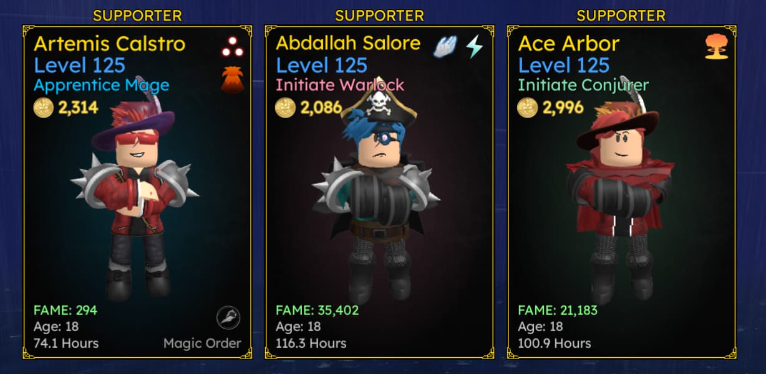Click the volcano explosion icon under Artemis's orbs
Image resolution: width=766 pixels, height=374 pixels.
point(233,80)
